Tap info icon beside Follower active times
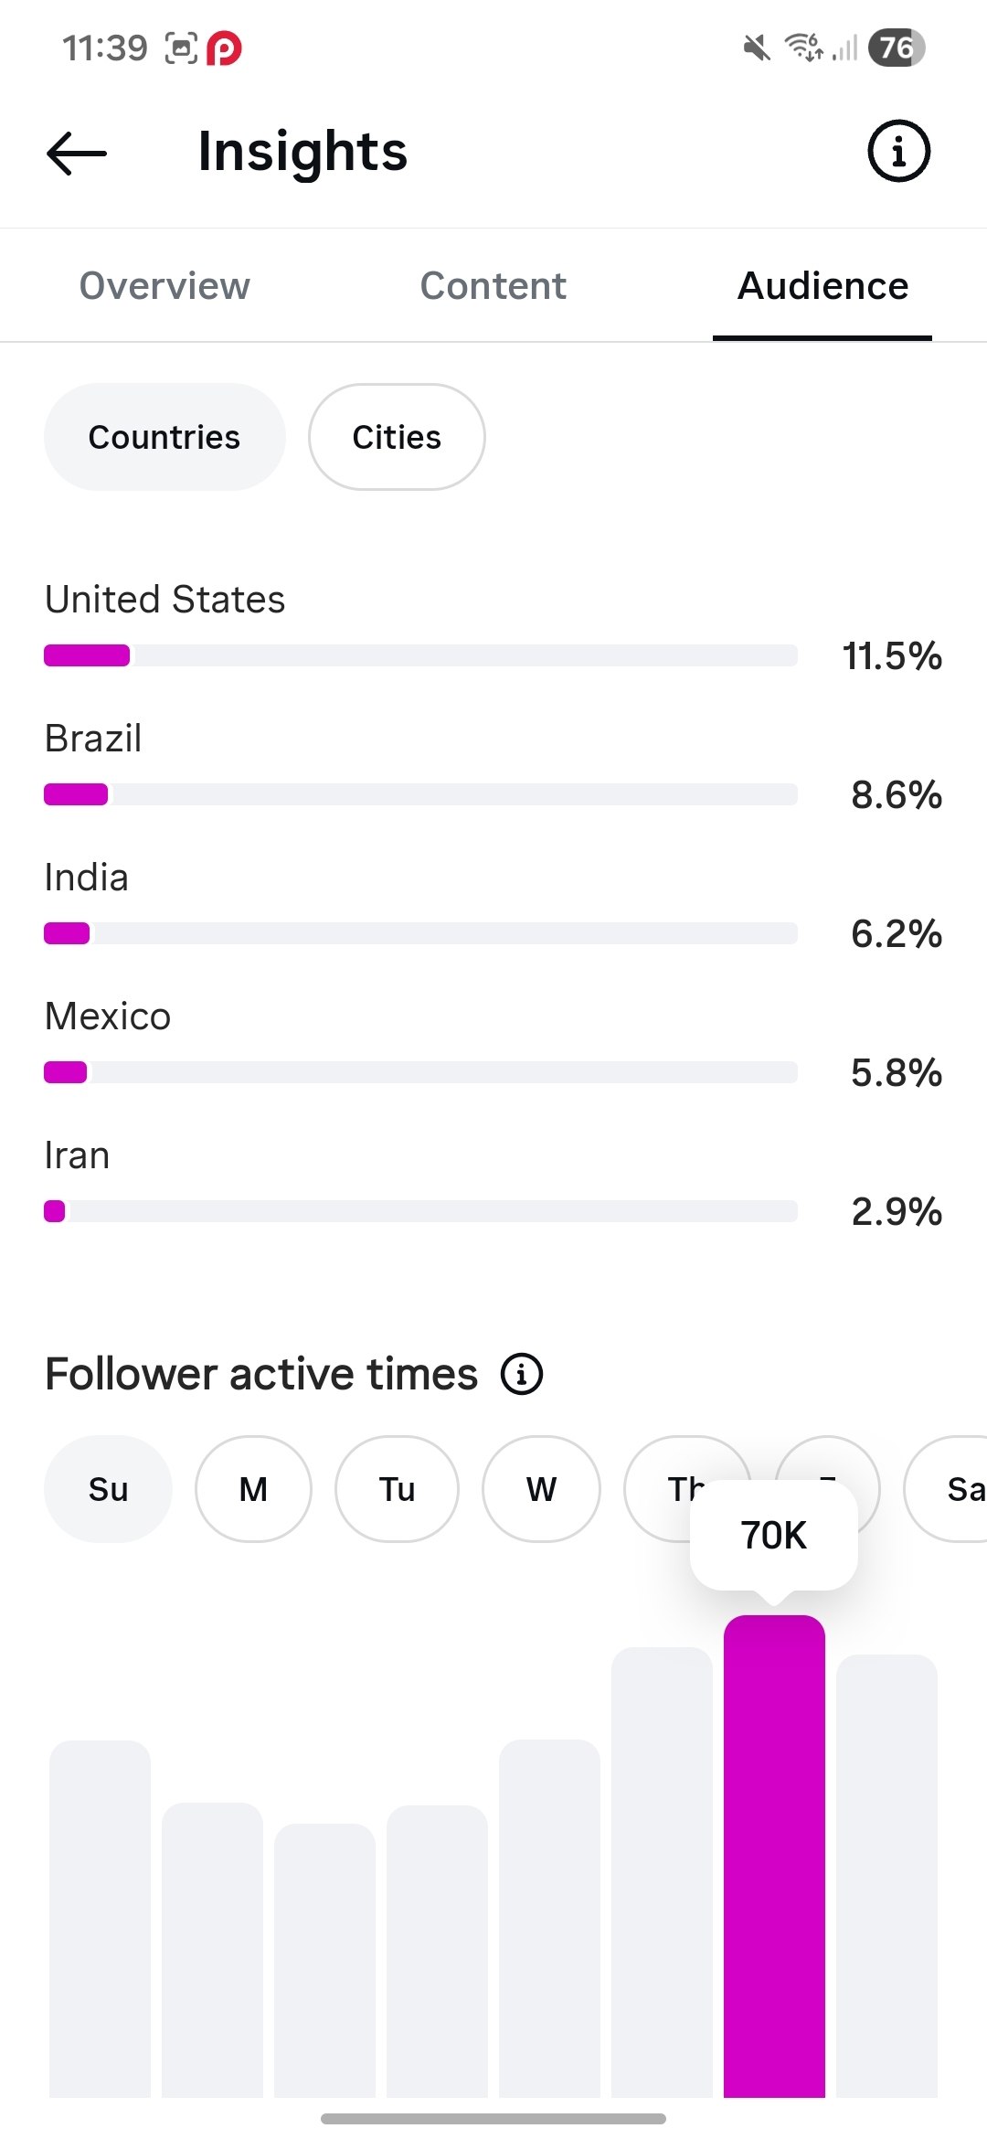 [522, 1374]
